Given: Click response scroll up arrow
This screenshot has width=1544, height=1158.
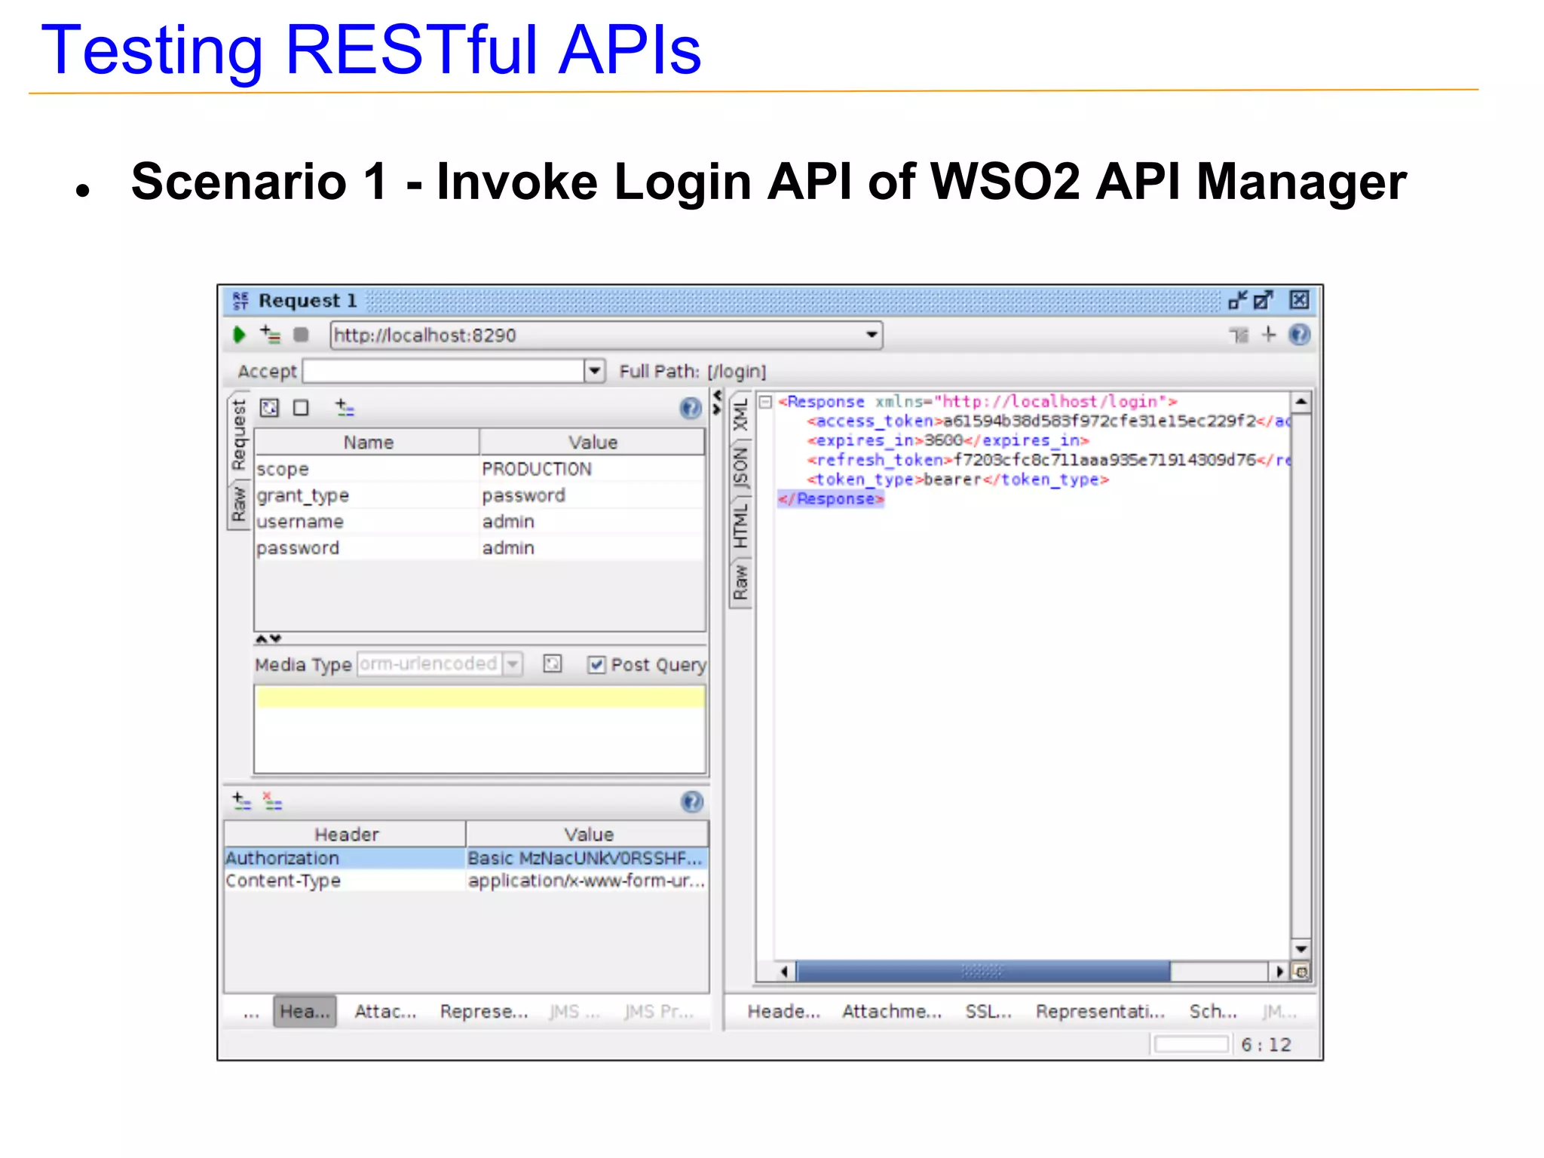Looking at the screenshot, I should click(1300, 403).
